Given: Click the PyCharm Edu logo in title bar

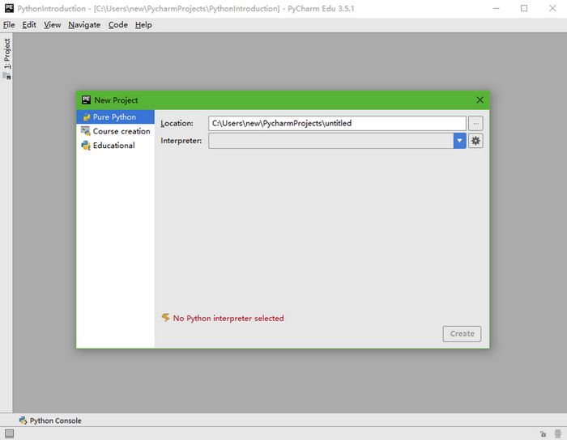Looking at the screenshot, I should pyautogui.click(x=9, y=8).
